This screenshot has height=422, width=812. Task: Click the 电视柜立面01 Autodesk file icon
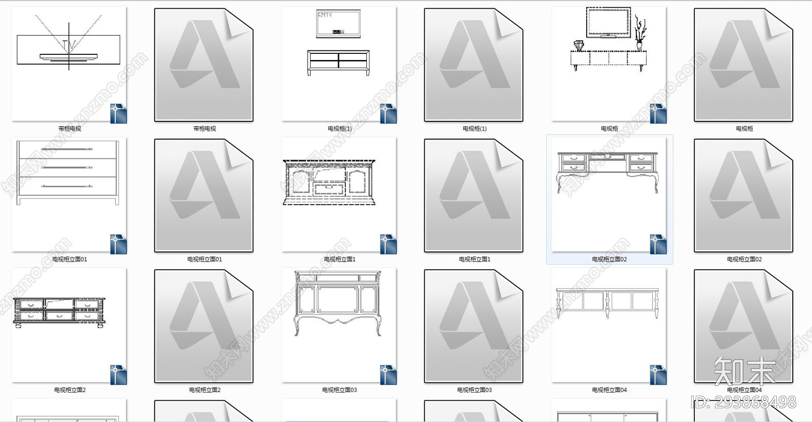click(204, 195)
